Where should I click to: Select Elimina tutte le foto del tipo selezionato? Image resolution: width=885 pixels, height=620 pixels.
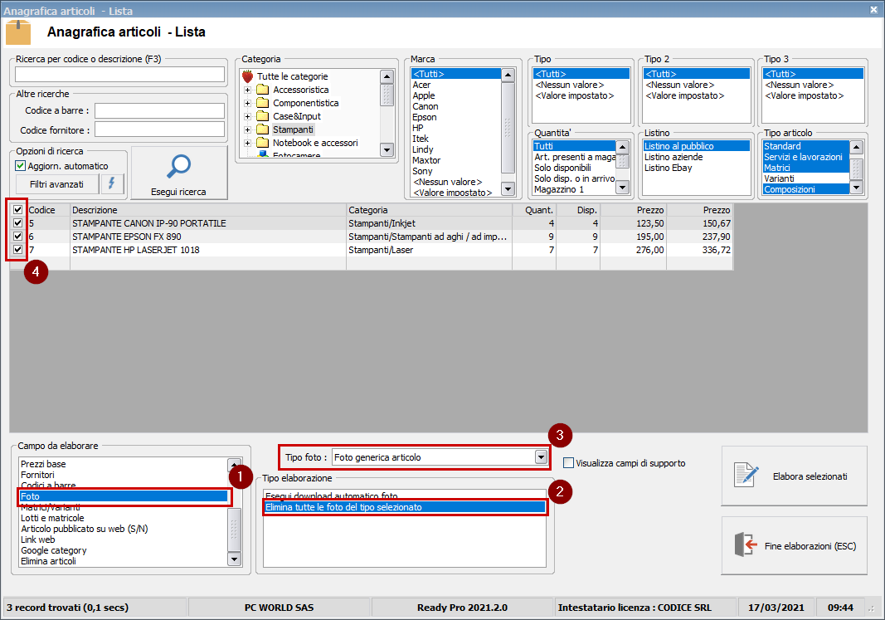tap(405, 507)
